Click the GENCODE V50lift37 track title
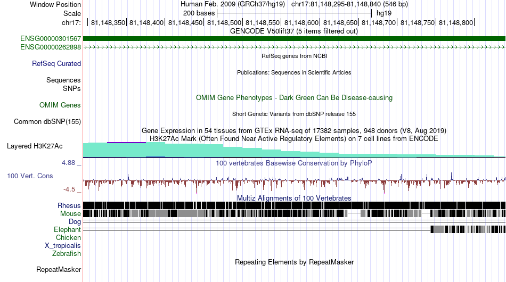Viewport: 506px width, 282px height. pos(294,31)
